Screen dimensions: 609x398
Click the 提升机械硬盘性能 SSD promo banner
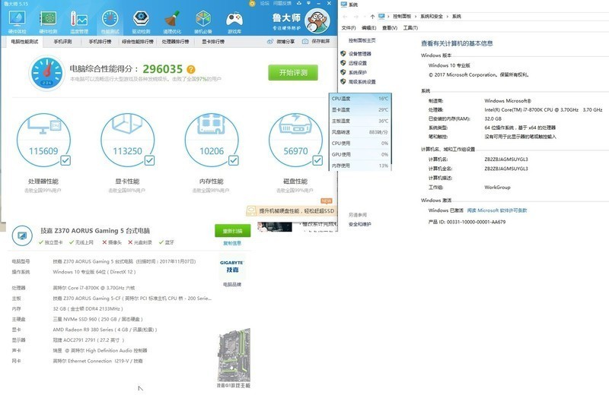coord(290,210)
